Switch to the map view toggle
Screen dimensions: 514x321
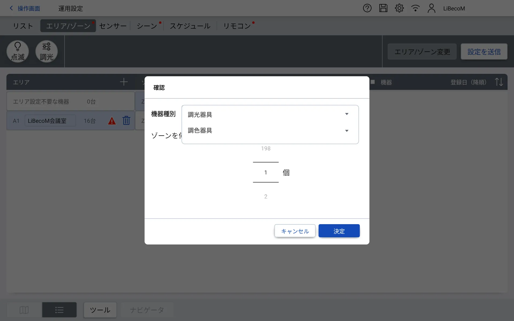24,310
